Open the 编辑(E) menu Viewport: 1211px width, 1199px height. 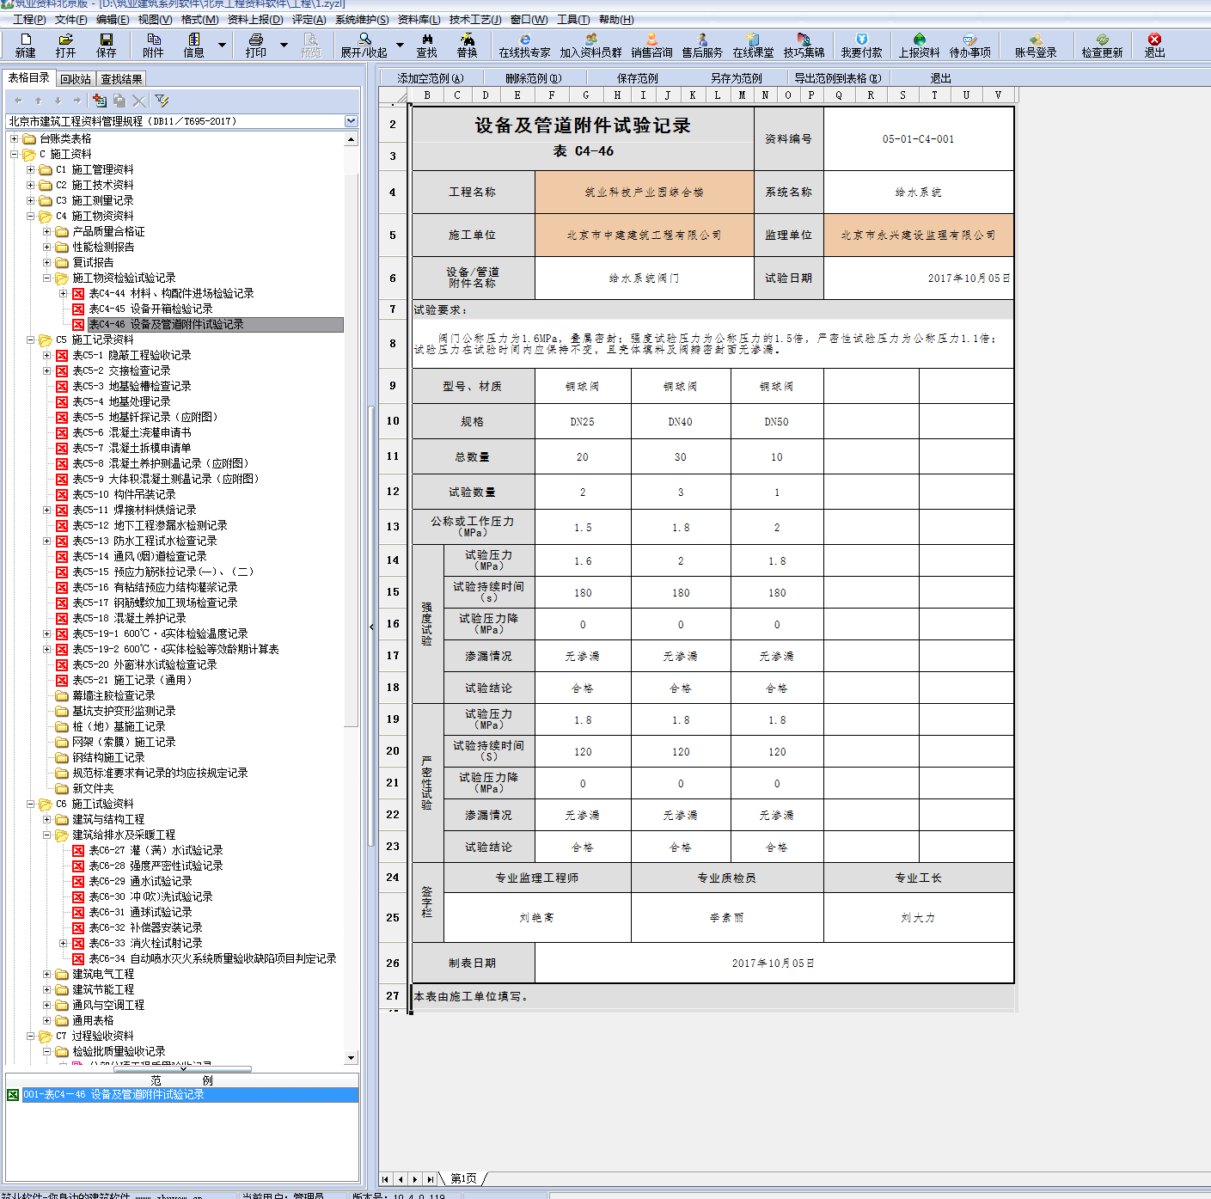pos(113,20)
